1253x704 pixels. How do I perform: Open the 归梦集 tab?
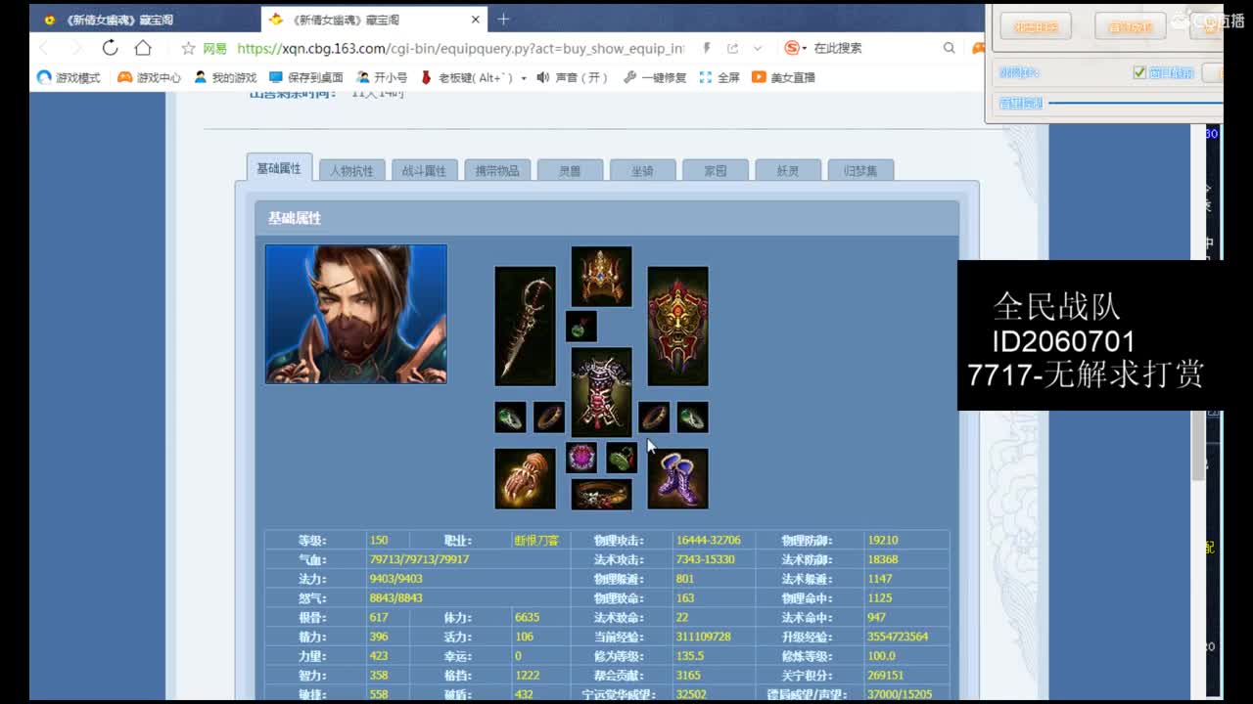[x=860, y=170]
